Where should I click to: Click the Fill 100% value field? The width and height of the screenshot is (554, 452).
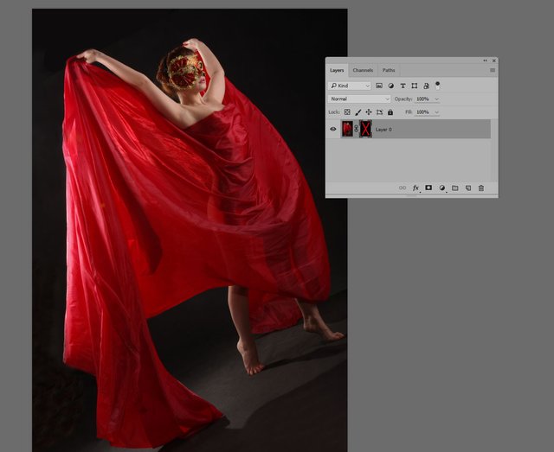(x=423, y=111)
